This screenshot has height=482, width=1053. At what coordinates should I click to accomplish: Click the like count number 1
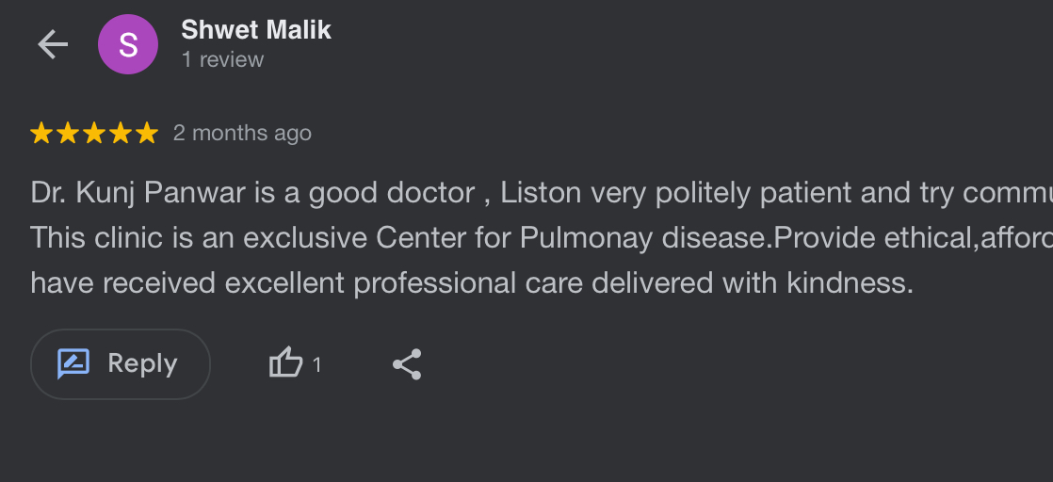317,365
